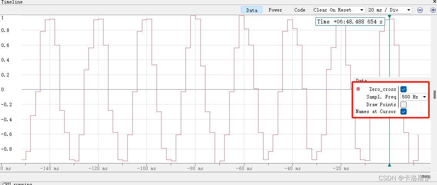Switch to the Power view tab

(275, 10)
